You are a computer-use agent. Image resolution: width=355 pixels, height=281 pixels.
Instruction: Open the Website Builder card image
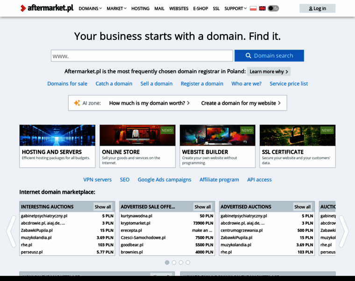click(218, 135)
